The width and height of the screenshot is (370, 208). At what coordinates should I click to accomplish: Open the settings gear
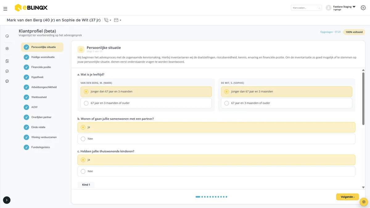click(x=363, y=8)
